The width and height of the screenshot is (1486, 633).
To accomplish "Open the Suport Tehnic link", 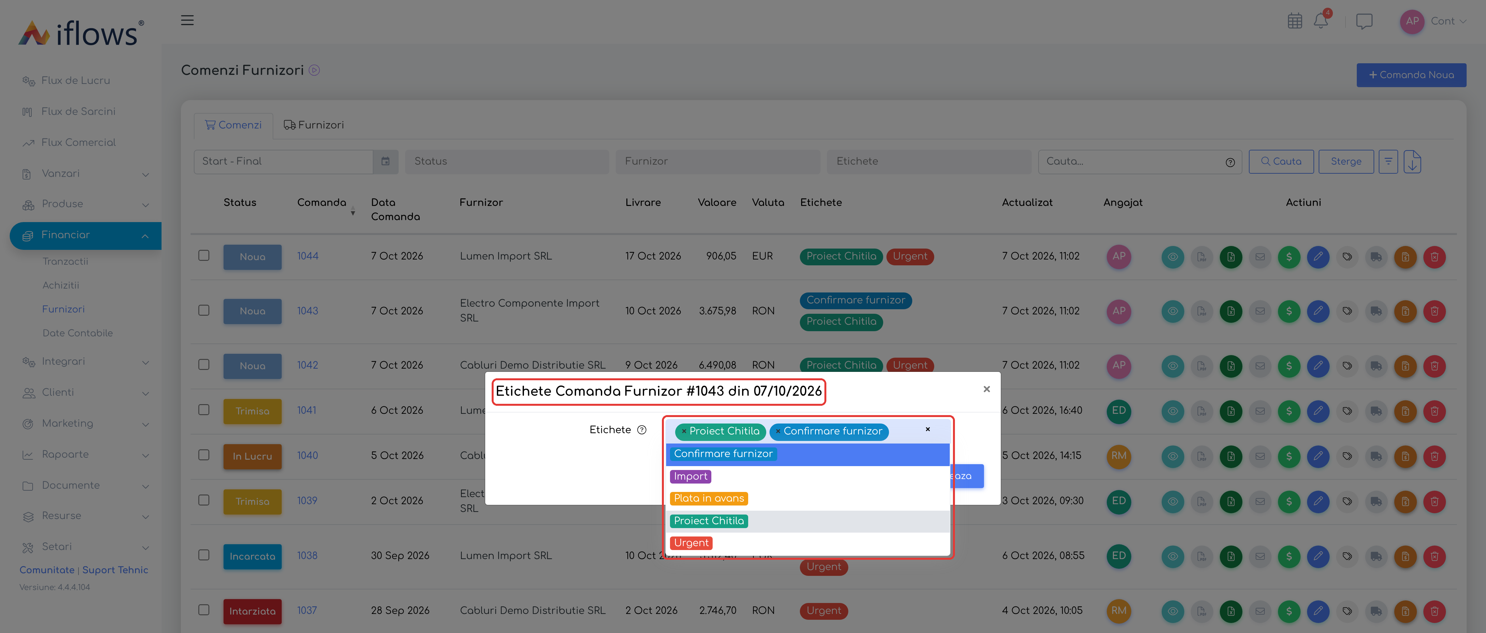I will point(115,570).
